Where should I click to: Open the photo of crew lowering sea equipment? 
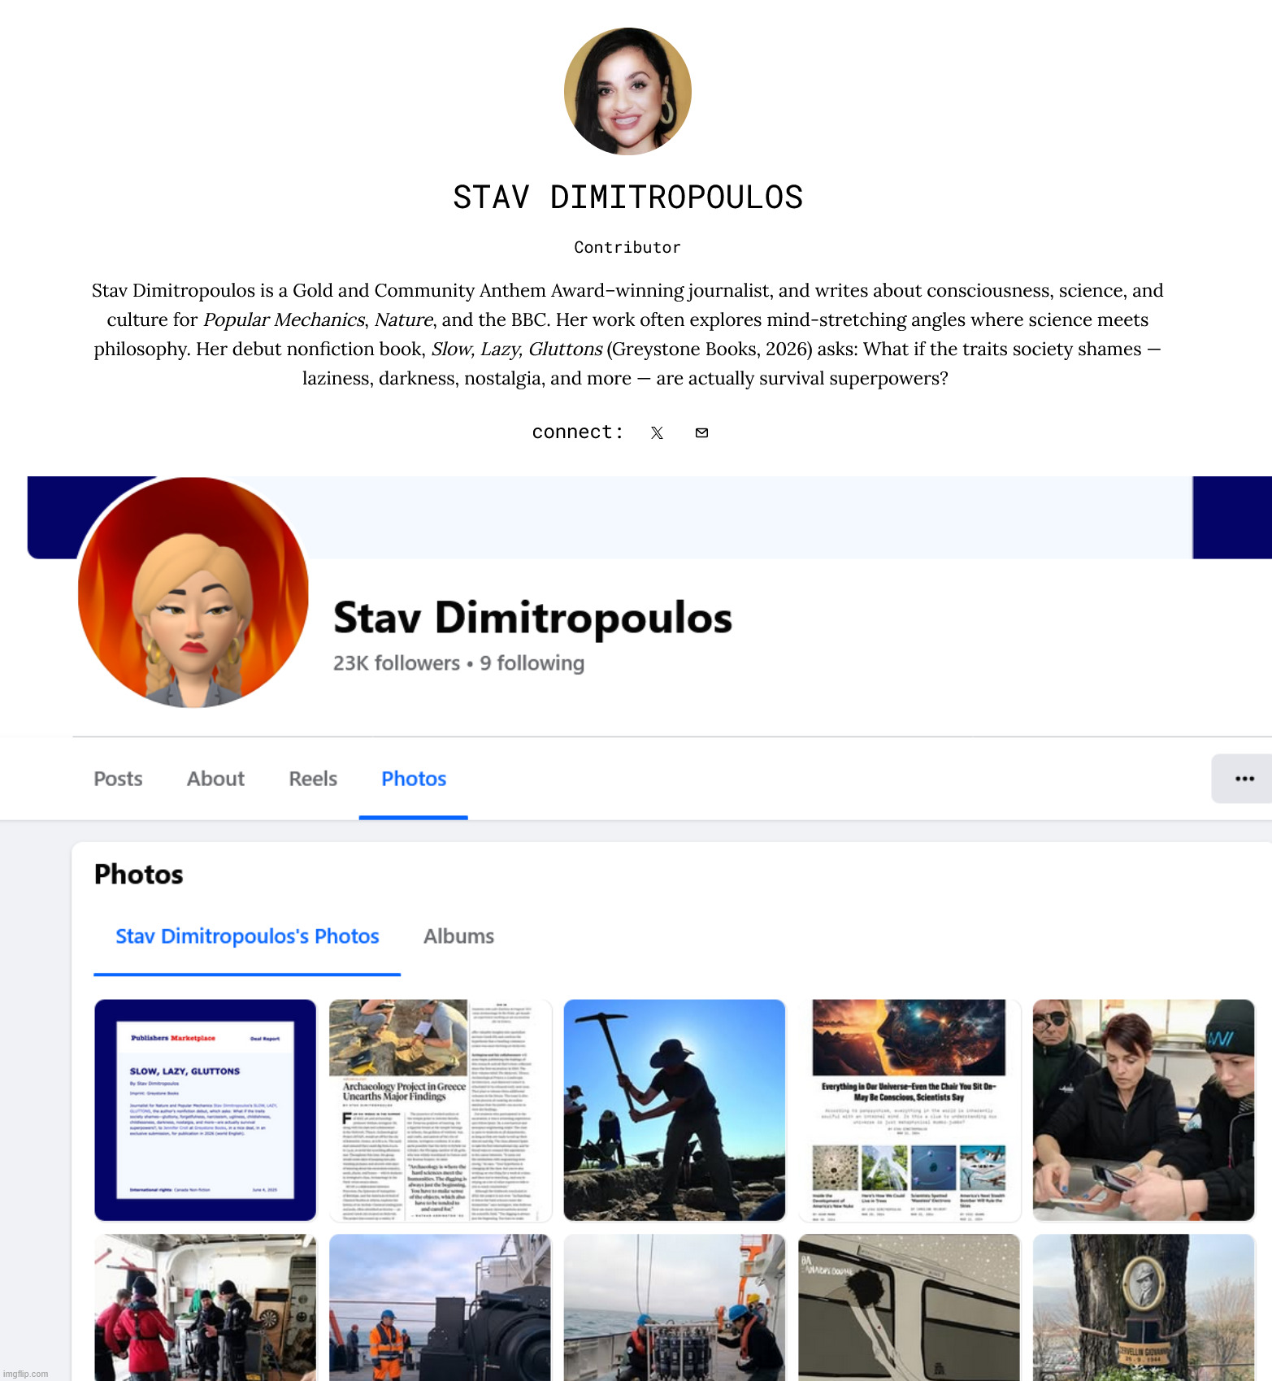pyautogui.click(x=675, y=1307)
